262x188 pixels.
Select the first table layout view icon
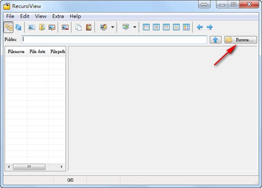click(146, 27)
